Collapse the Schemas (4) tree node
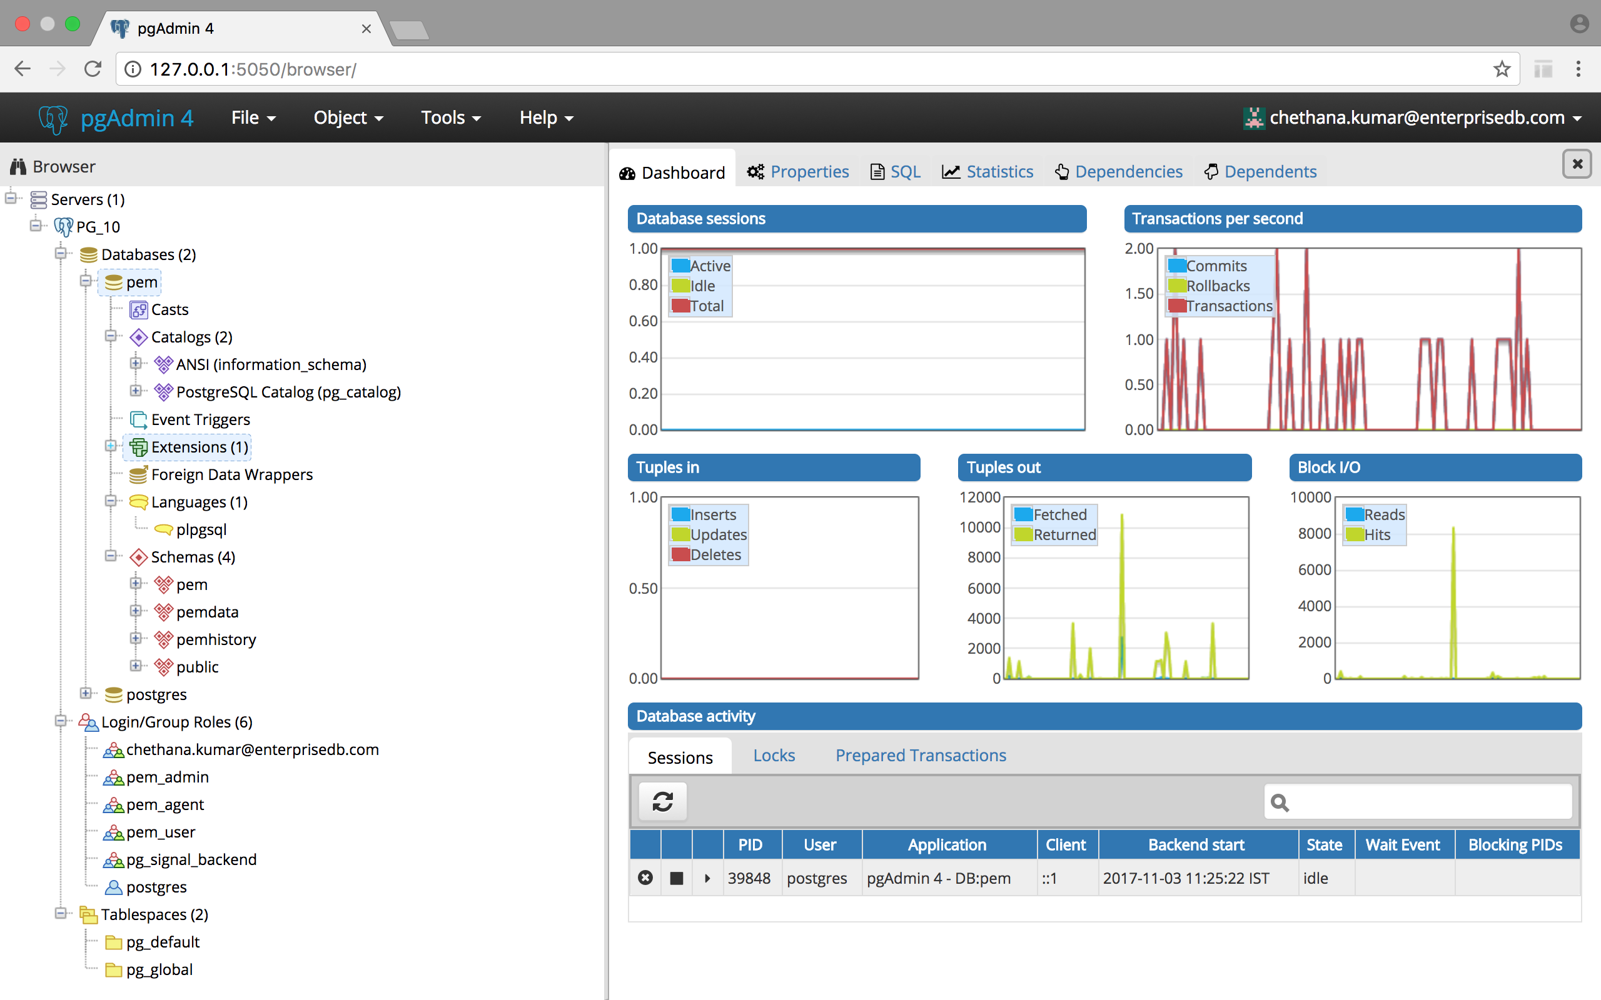The width and height of the screenshot is (1601, 1000). tap(111, 556)
